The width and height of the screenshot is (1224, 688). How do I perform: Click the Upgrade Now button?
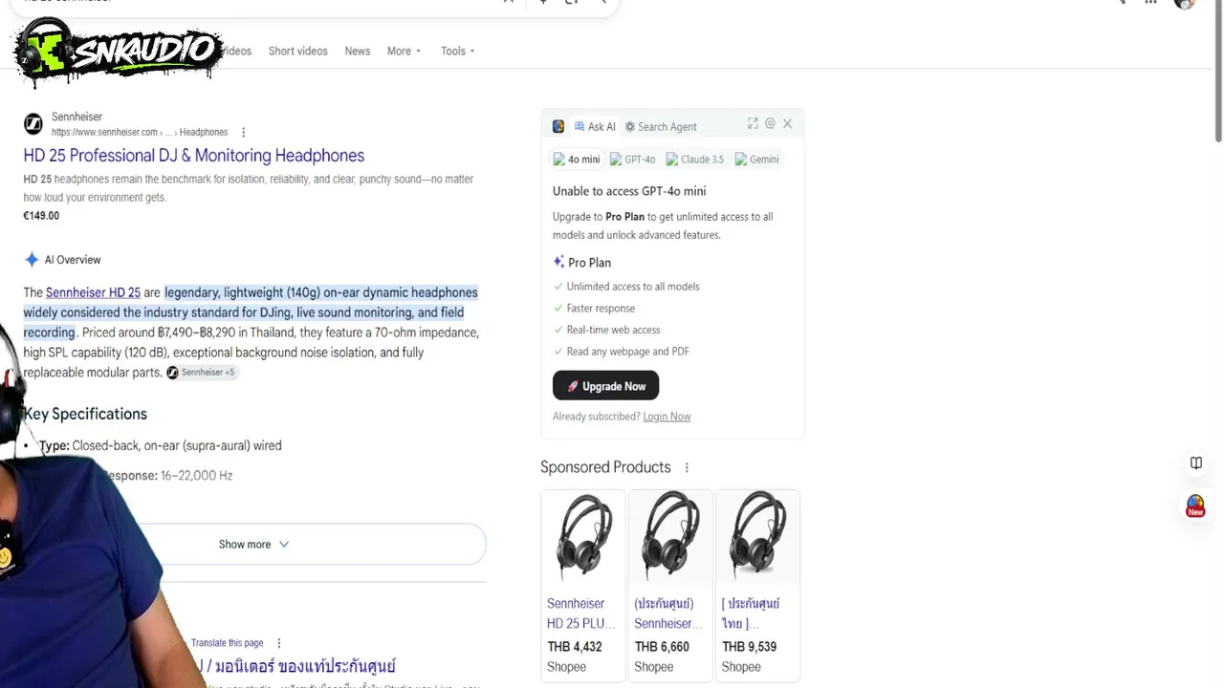pyautogui.click(x=605, y=386)
